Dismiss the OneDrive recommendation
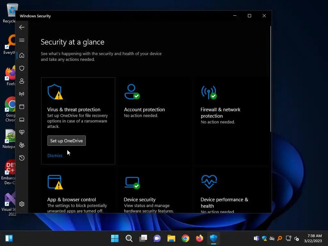This screenshot has height=246, width=328. point(55,156)
